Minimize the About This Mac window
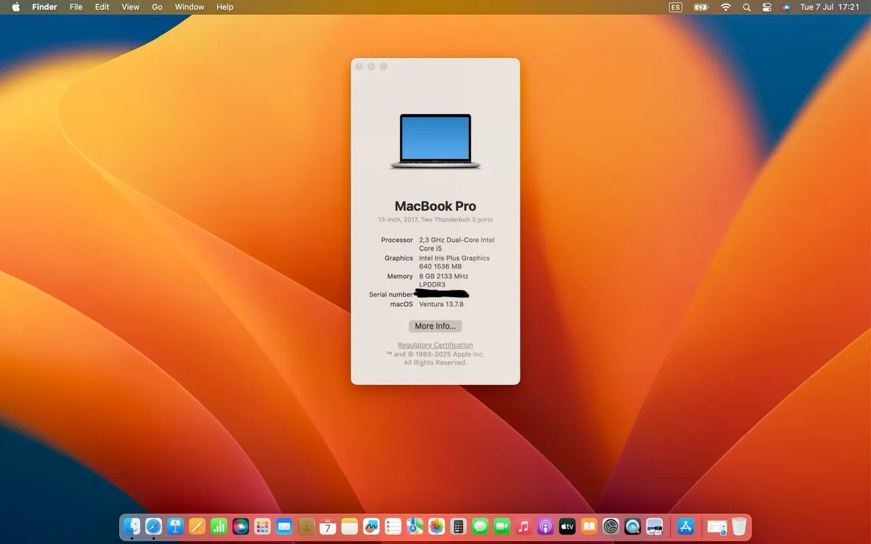871x544 pixels. coord(372,66)
